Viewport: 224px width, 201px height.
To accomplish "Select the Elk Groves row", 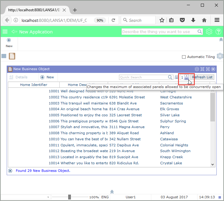I will pos(109,109).
